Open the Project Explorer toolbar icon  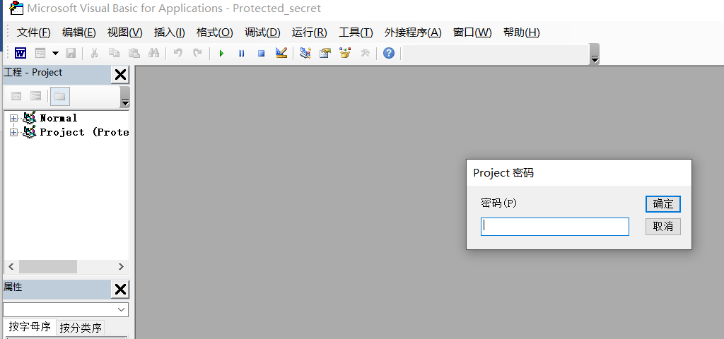(305, 53)
